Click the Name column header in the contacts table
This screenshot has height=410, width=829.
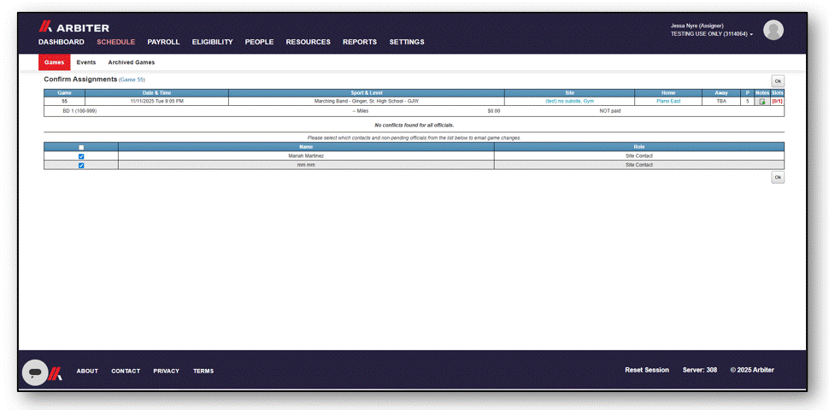(306, 147)
